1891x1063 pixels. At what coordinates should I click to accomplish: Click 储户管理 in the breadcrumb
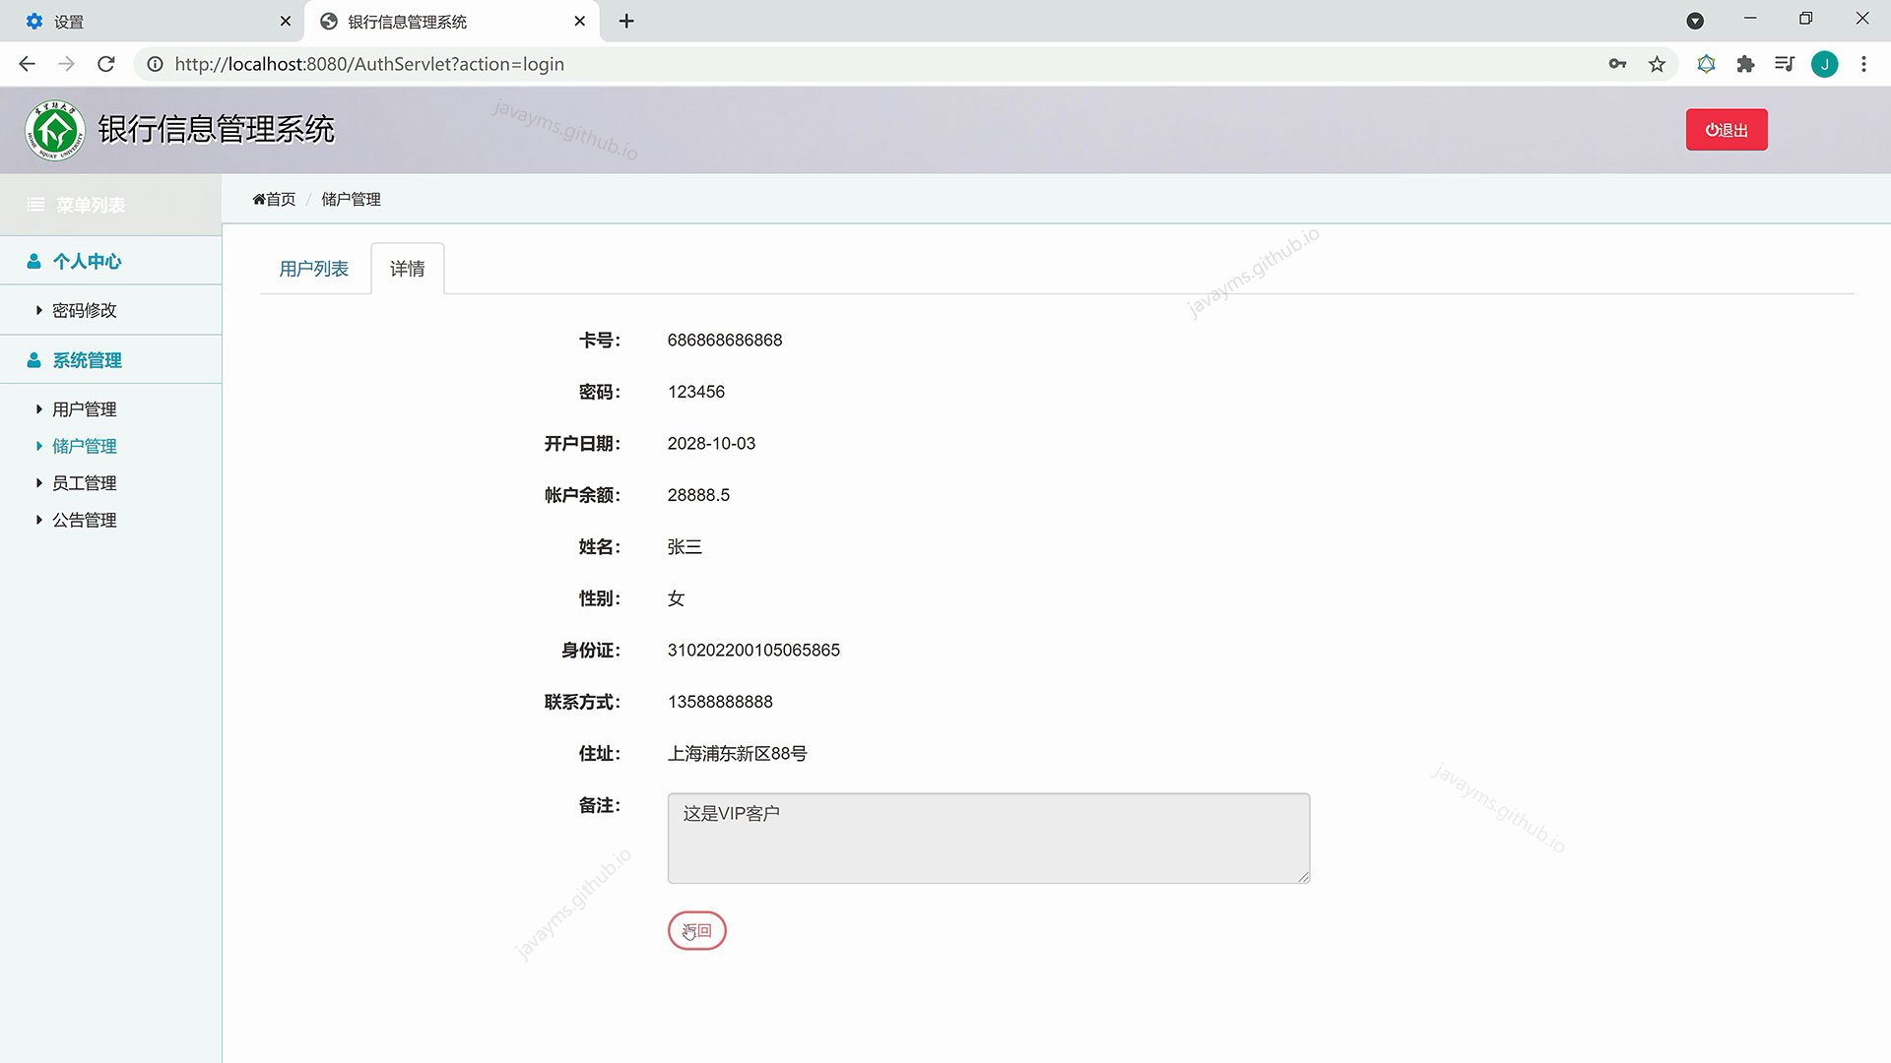pyautogui.click(x=351, y=198)
